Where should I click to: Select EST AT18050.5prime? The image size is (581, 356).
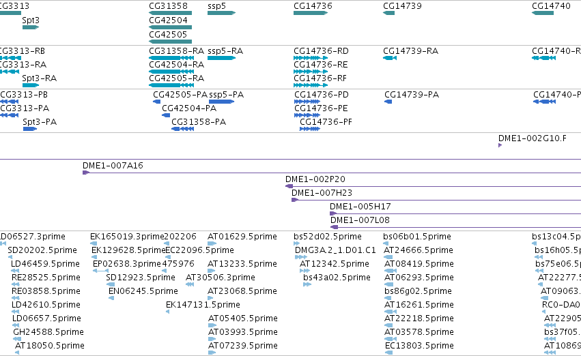(17, 353)
